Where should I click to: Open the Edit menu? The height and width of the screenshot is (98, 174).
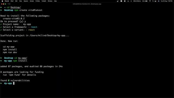pos(16,1)
